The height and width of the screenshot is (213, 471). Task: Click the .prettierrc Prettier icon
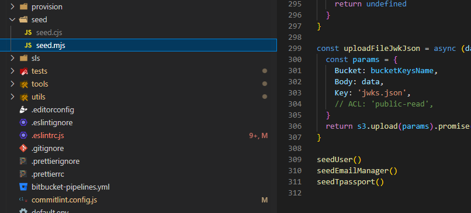(x=23, y=174)
